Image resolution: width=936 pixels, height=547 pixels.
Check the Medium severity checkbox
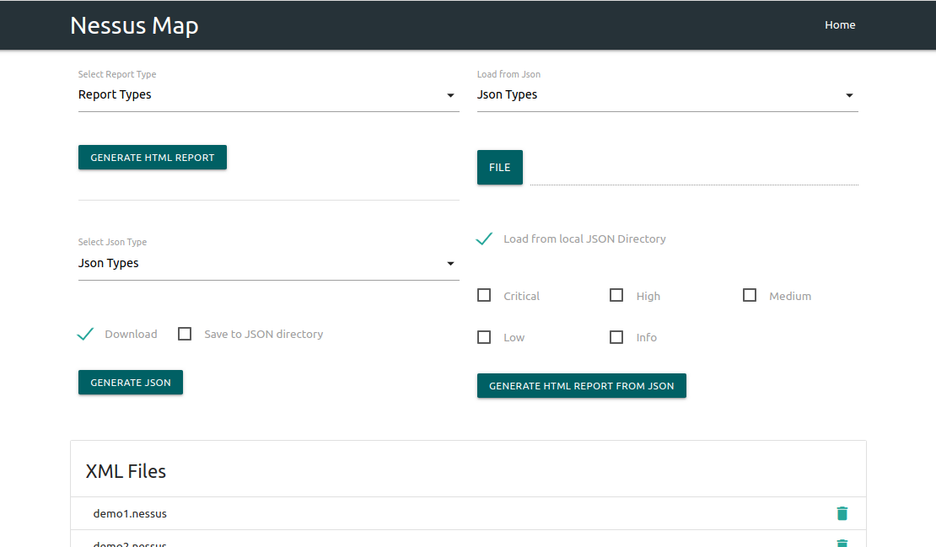(x=750, y=295)
